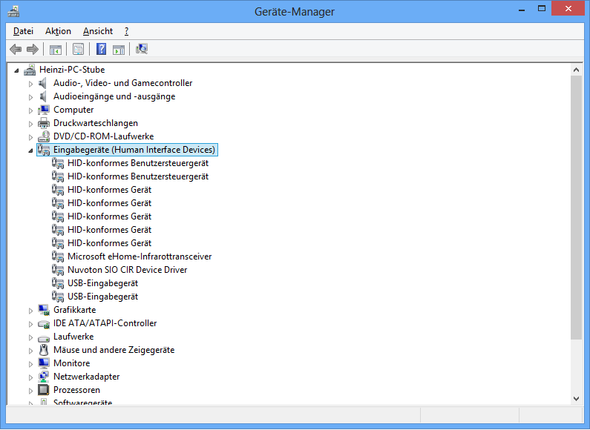Image resolution: width=590 pixels, height=430 pixels.
Task: Click the printer icon beside Druckwarteschlangen
Action: pyautogui.click(x=44, y=123)
